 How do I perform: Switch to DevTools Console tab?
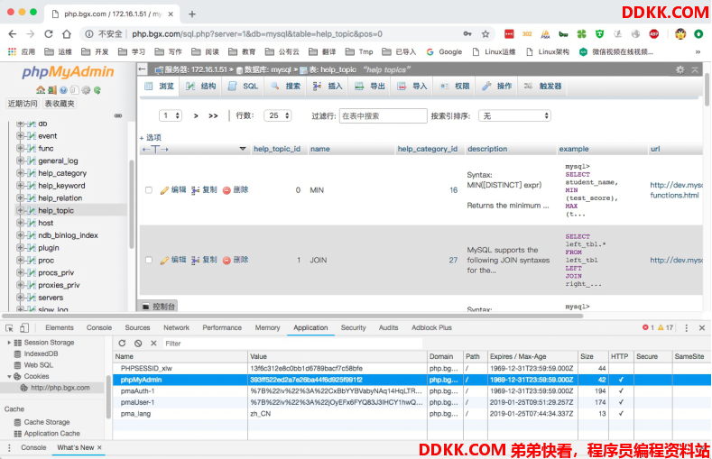(99, 327)
